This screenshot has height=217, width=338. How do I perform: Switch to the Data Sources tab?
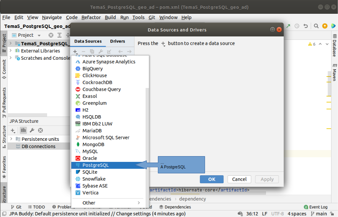click(88, 41)
